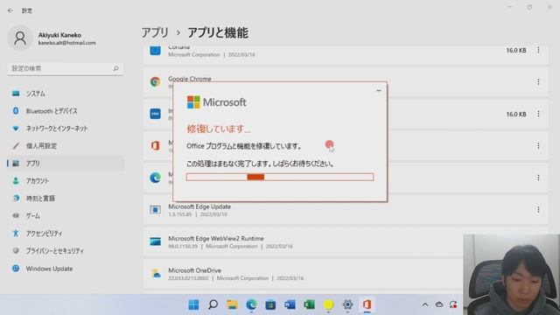Click the Intel app icon in list
The image size is (560, 315).
[155, 114]
